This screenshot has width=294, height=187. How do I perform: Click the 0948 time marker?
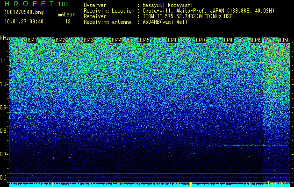pyautogui.click(x=228, y=40)
